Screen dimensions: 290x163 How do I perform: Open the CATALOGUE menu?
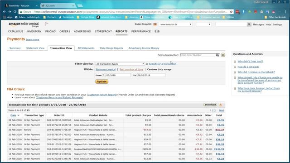click(x=15, y=31)
